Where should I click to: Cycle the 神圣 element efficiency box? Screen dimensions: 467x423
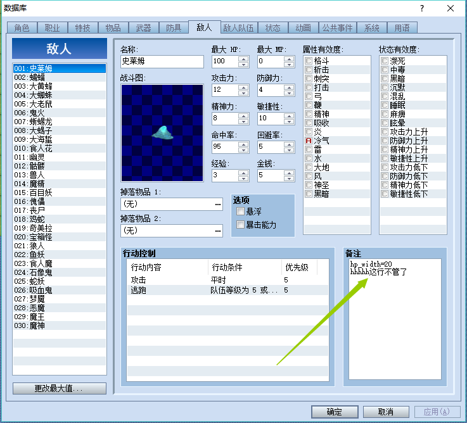[x=309, y=185]
